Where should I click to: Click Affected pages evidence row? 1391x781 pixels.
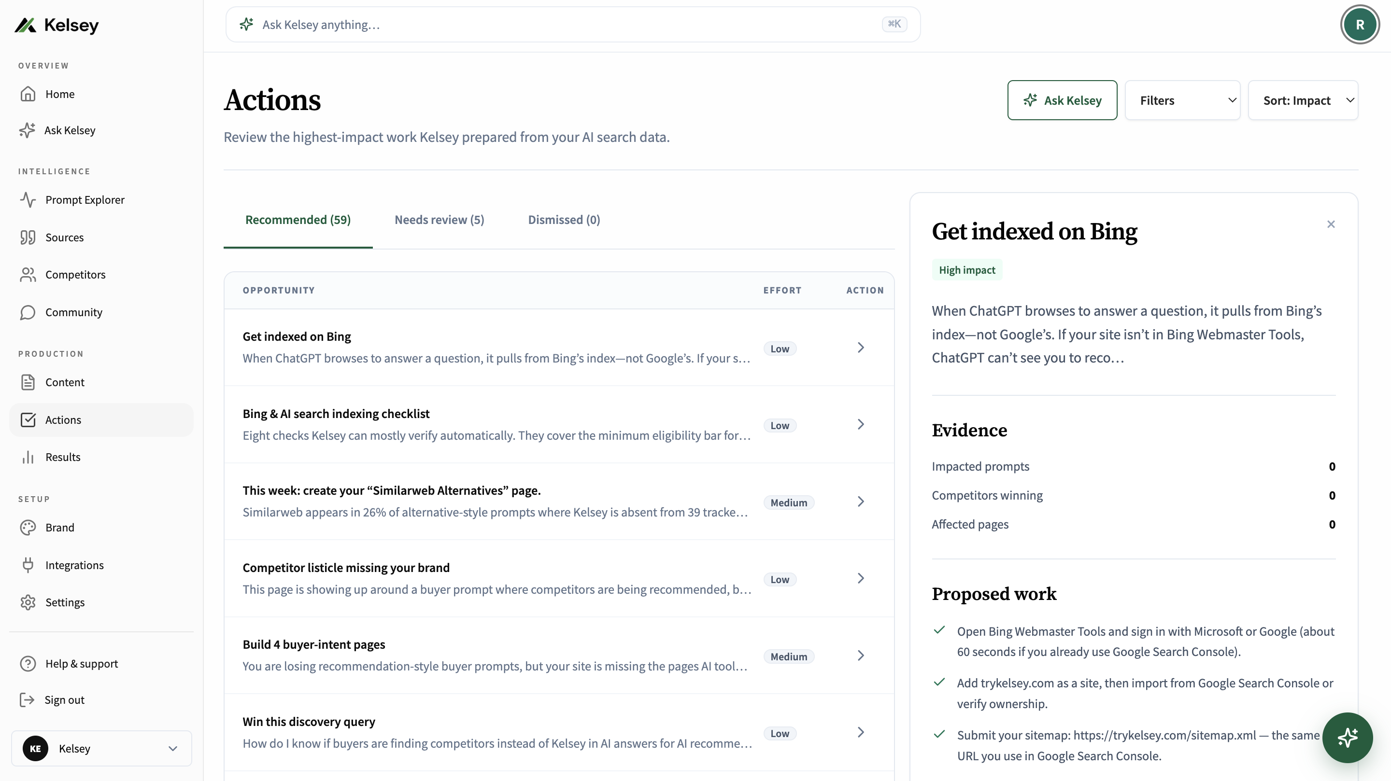tap(1134, 524)
